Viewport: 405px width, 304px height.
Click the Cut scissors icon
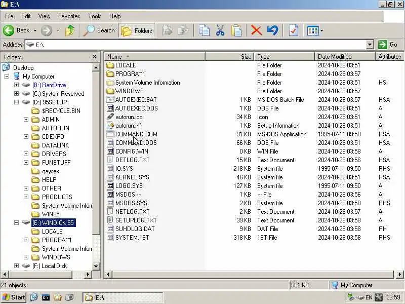tap(220, 30)
